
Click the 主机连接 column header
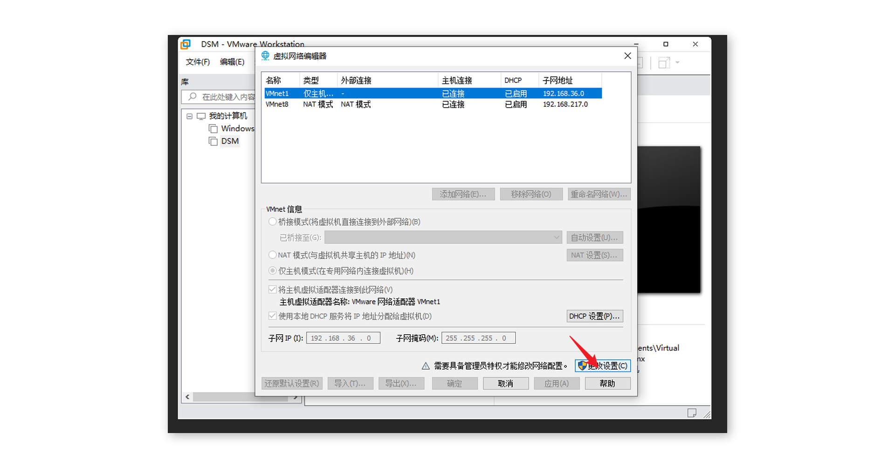(x=469, y=80)
